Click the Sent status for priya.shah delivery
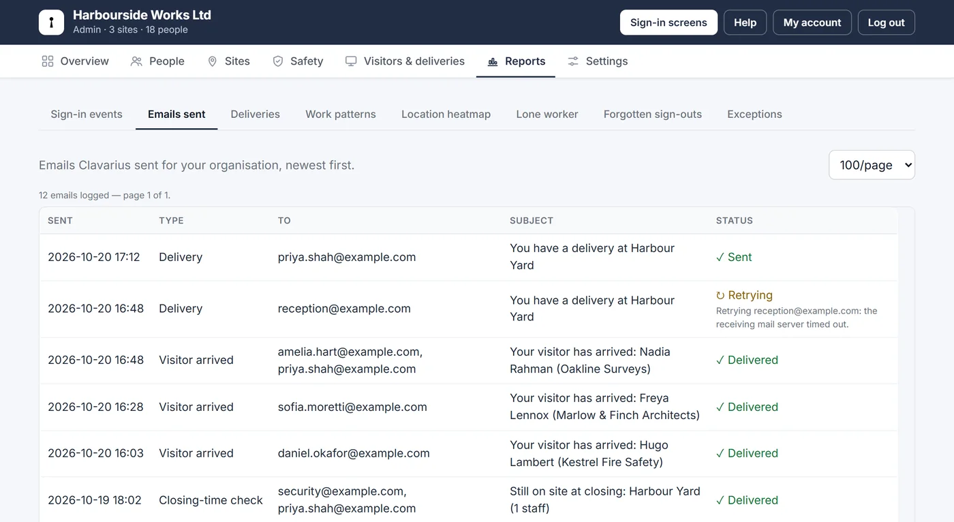Viewport: 954px width, 522px height. click(734, 257)
